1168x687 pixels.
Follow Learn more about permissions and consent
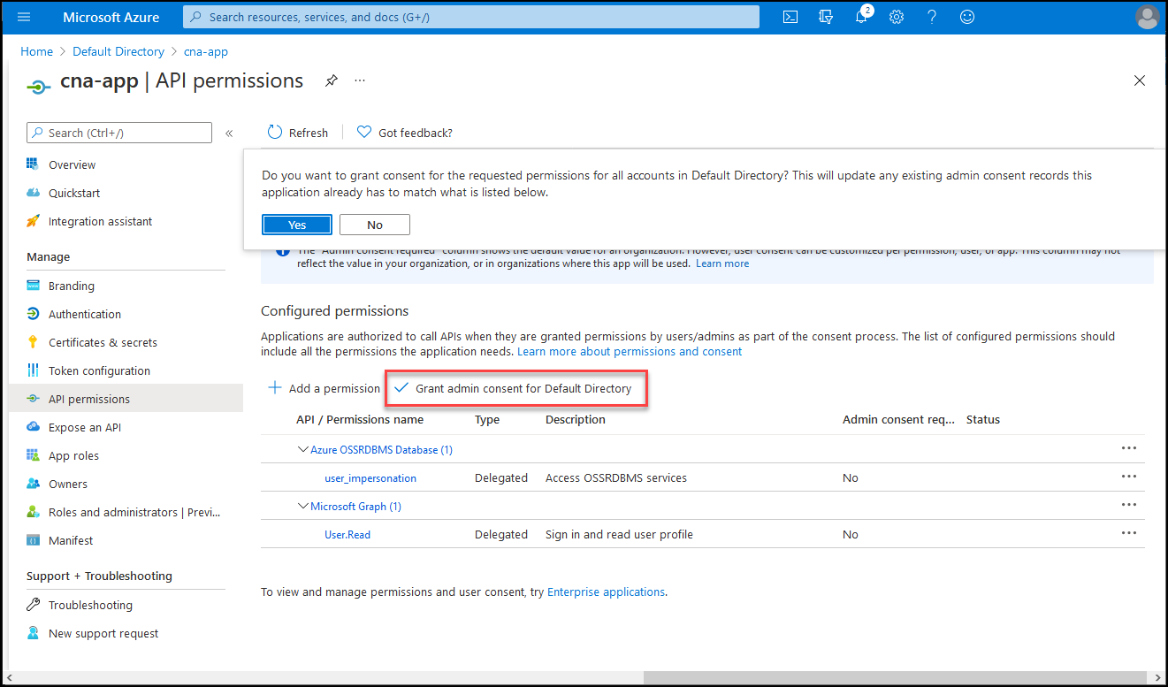tap(630, 351)
